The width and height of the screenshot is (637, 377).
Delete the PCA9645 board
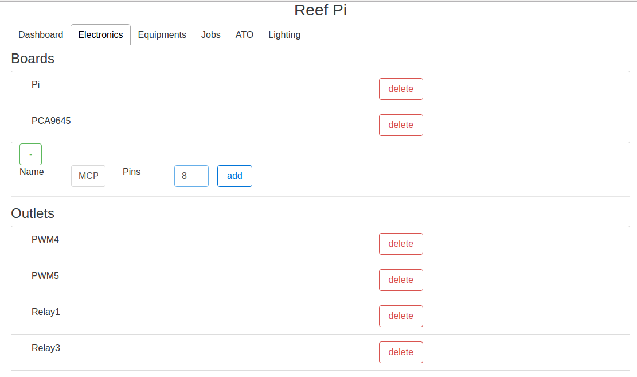(x=401, y=125)
